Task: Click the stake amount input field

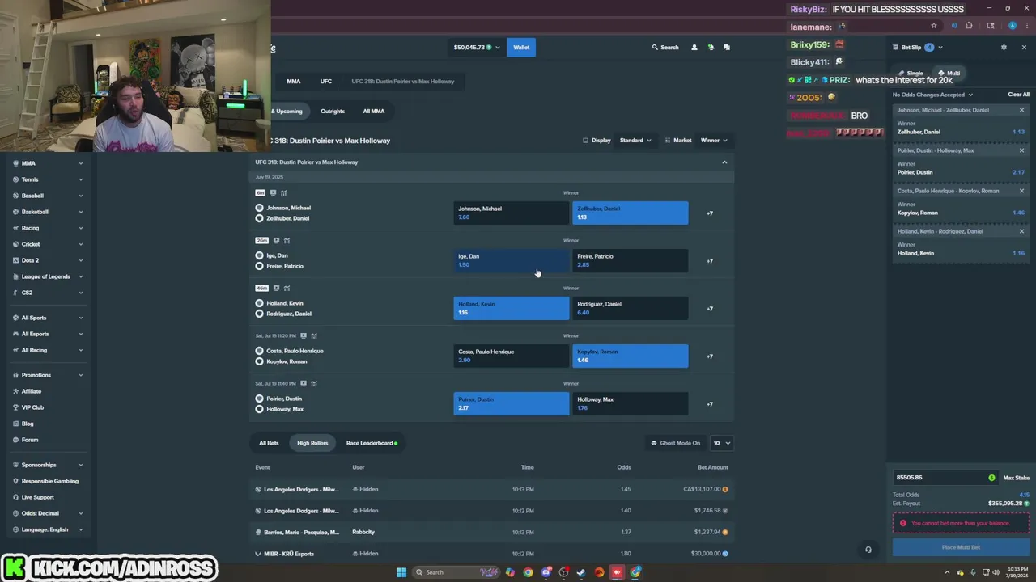Action: tap(945, 478)
